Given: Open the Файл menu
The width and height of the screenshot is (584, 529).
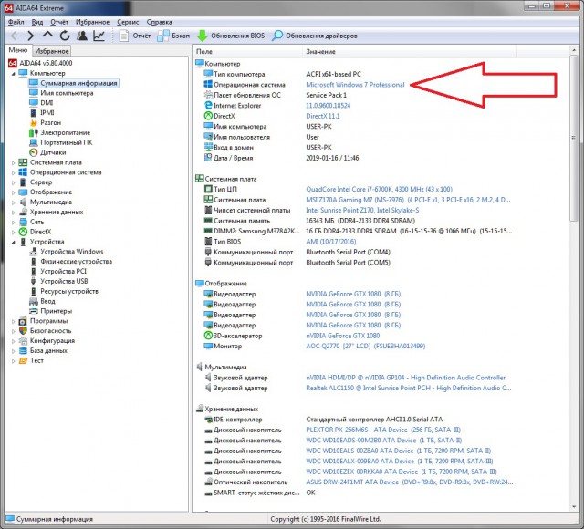Looking at the screenshot, I should (x=16, y=22).
